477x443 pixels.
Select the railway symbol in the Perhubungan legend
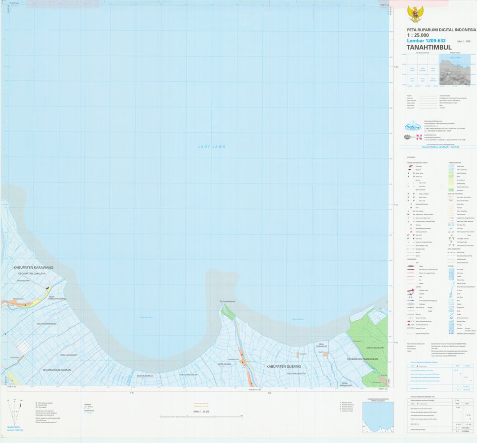coord(410,308)
